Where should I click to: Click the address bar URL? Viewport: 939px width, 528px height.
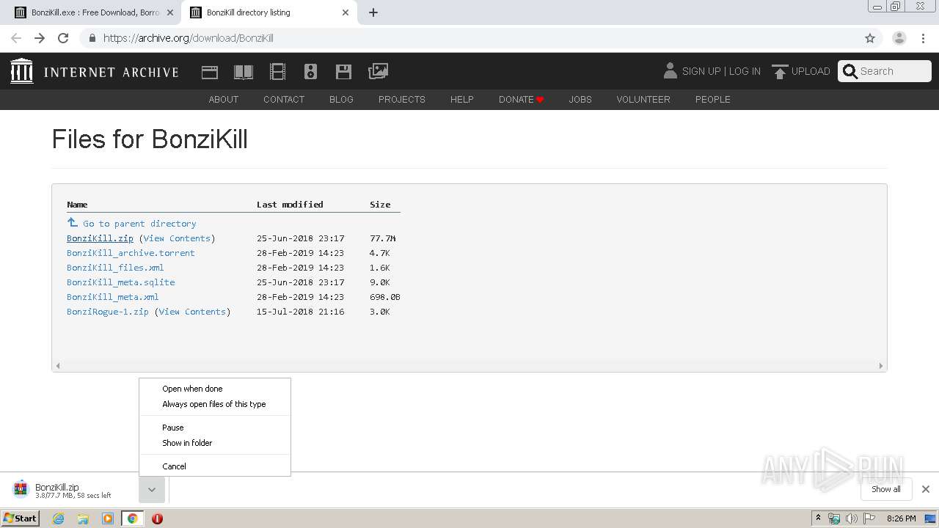pos(189,38)
